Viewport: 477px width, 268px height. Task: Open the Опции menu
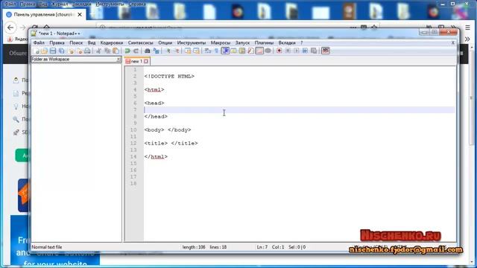coord(165,43)
